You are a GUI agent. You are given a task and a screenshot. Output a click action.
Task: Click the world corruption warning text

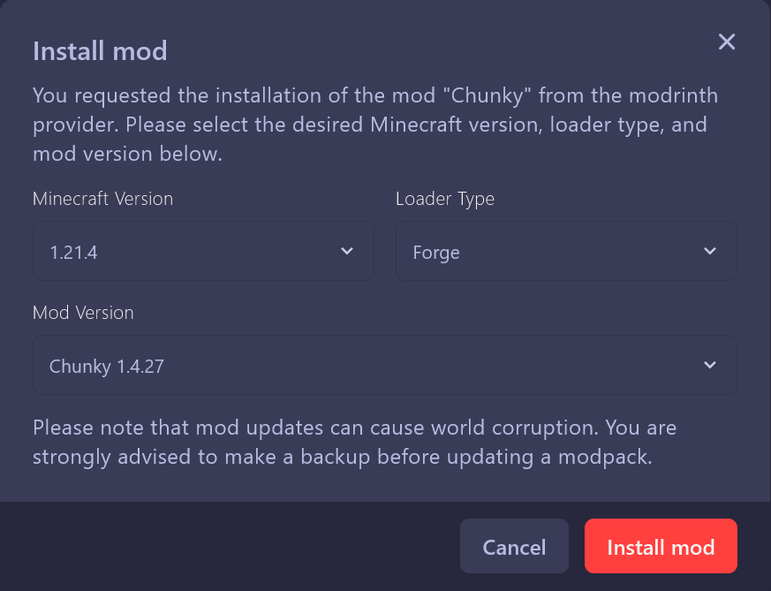[x=353, y=443]
